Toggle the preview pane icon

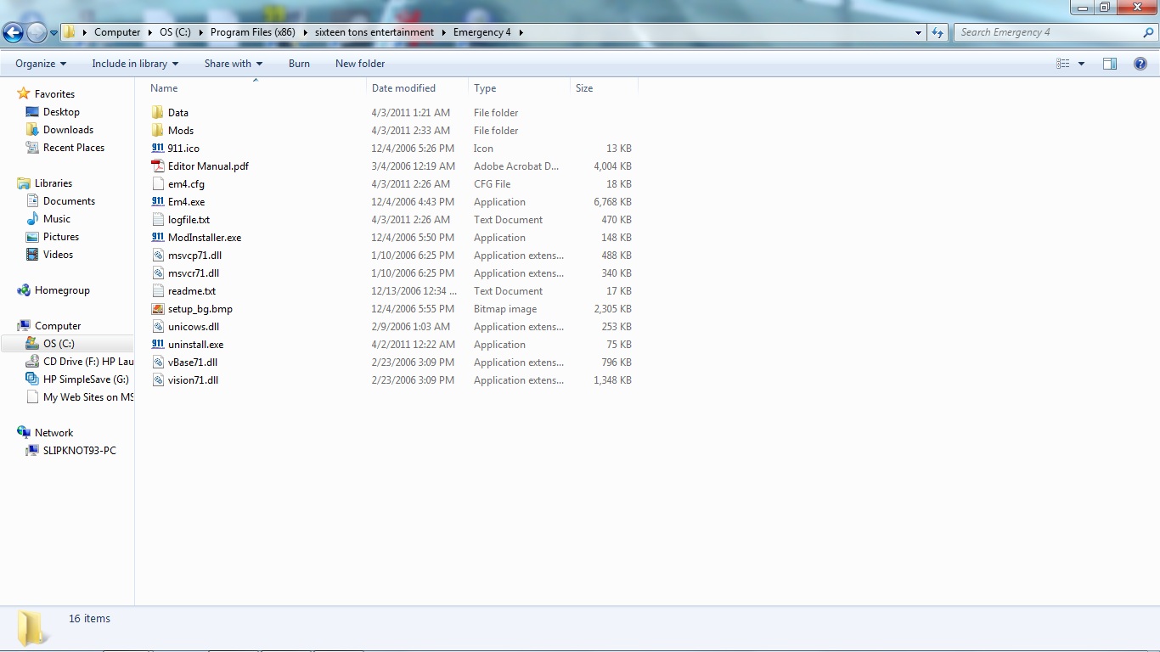point(1110,64)
